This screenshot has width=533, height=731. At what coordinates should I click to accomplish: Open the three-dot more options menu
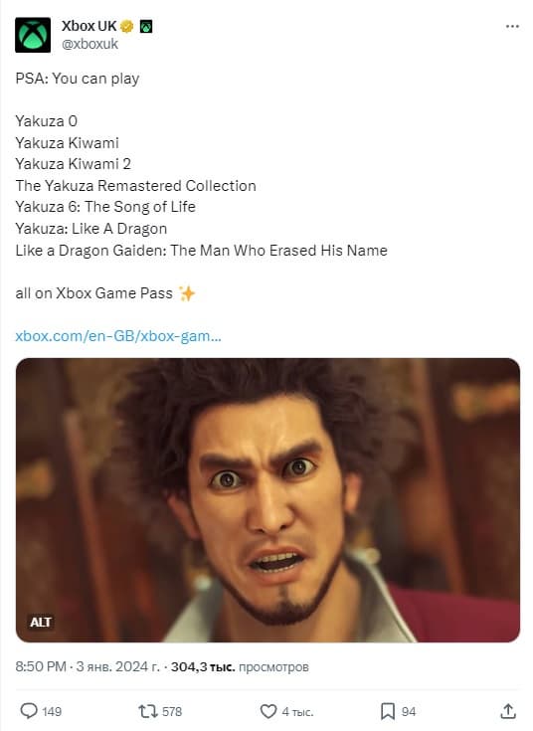(x=512, y=27)
